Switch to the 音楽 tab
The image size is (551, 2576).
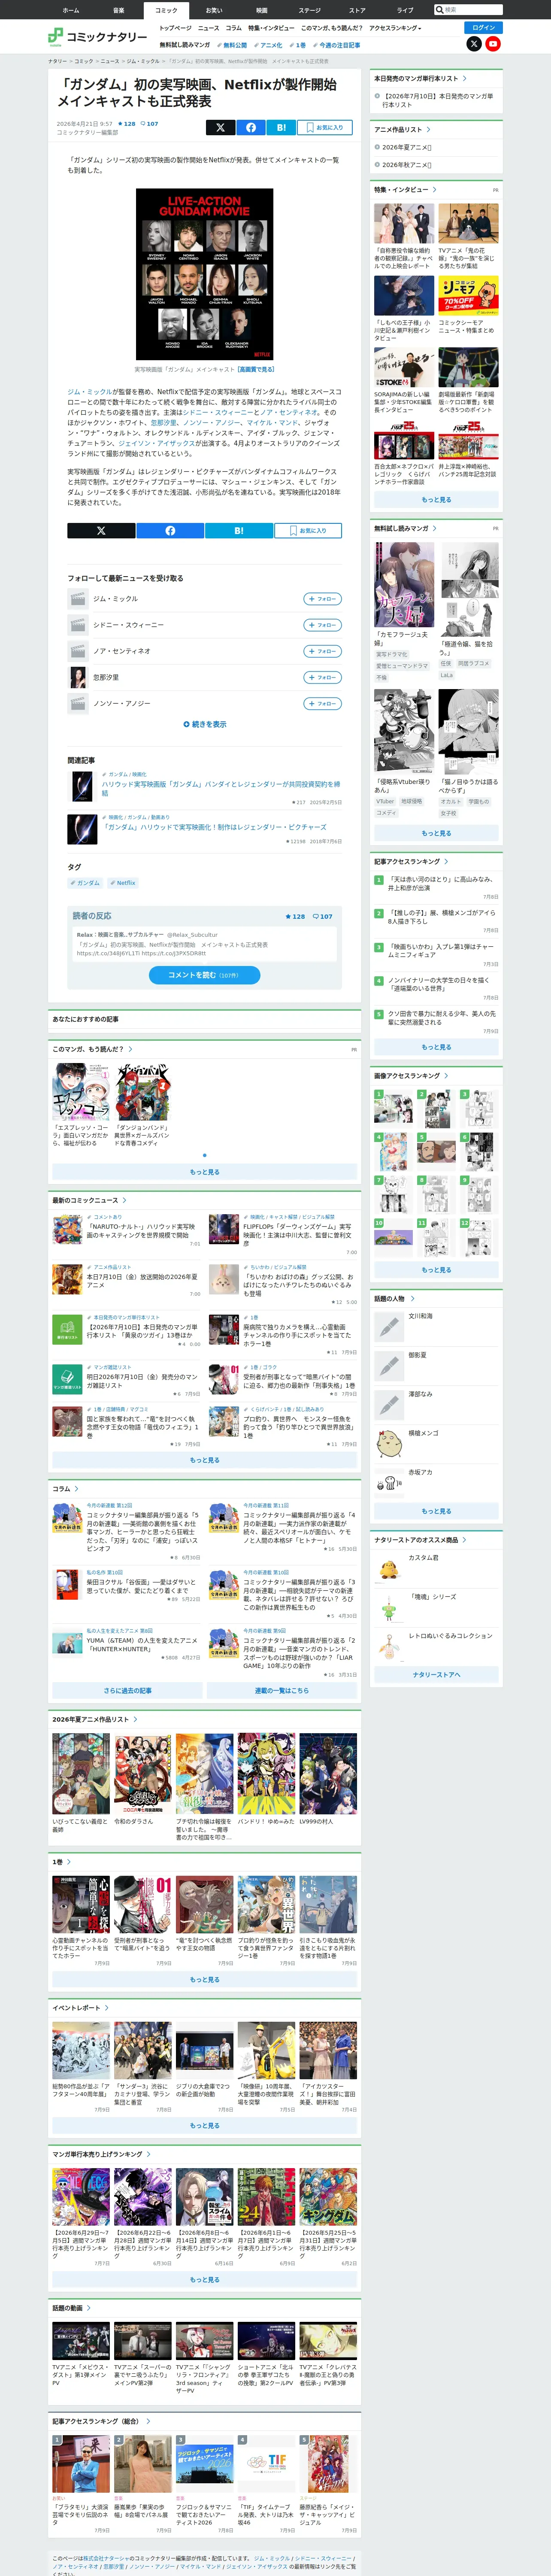[x=118, y=10]
